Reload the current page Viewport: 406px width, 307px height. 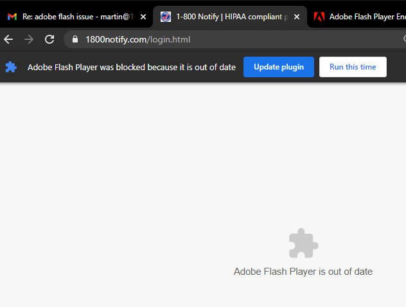49,40
